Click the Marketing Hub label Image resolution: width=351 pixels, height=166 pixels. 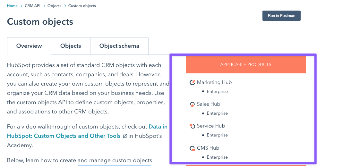(x=214, y=82)
